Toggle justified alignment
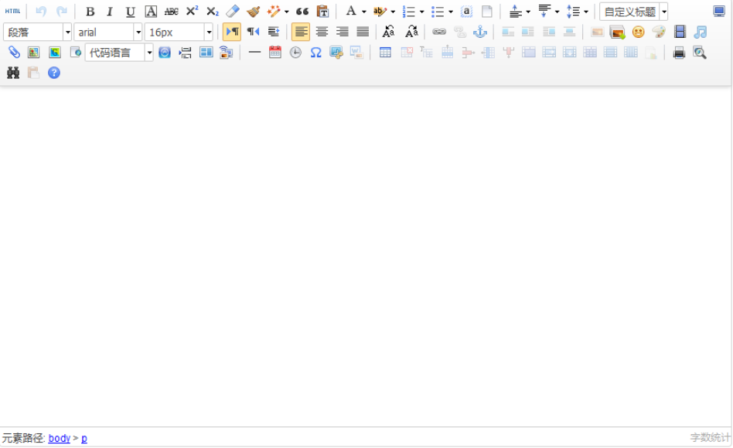This screenshot has height=448, width=733. [363, 32]
